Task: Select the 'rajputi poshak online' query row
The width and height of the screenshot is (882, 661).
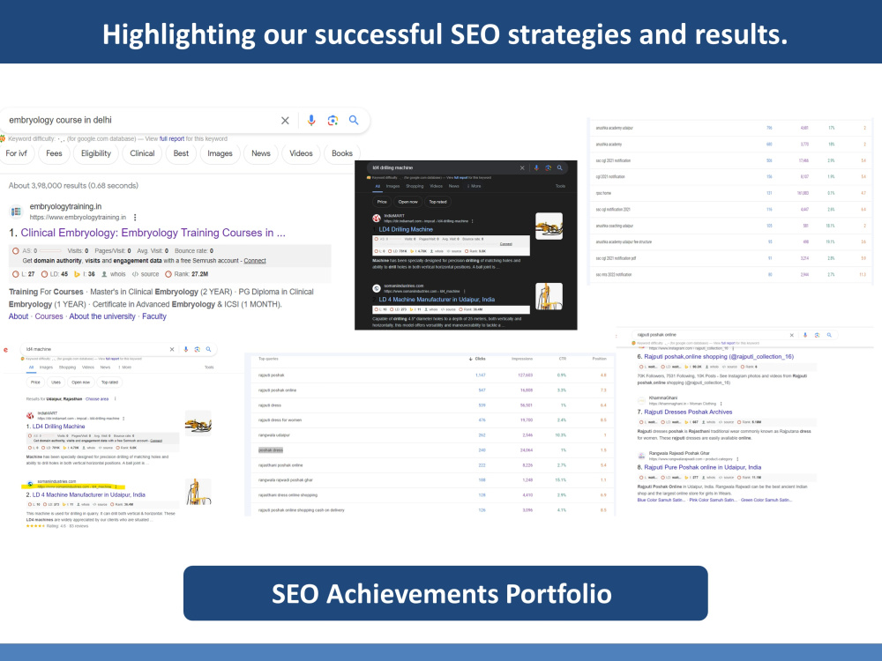Action: tap(431, 390)
